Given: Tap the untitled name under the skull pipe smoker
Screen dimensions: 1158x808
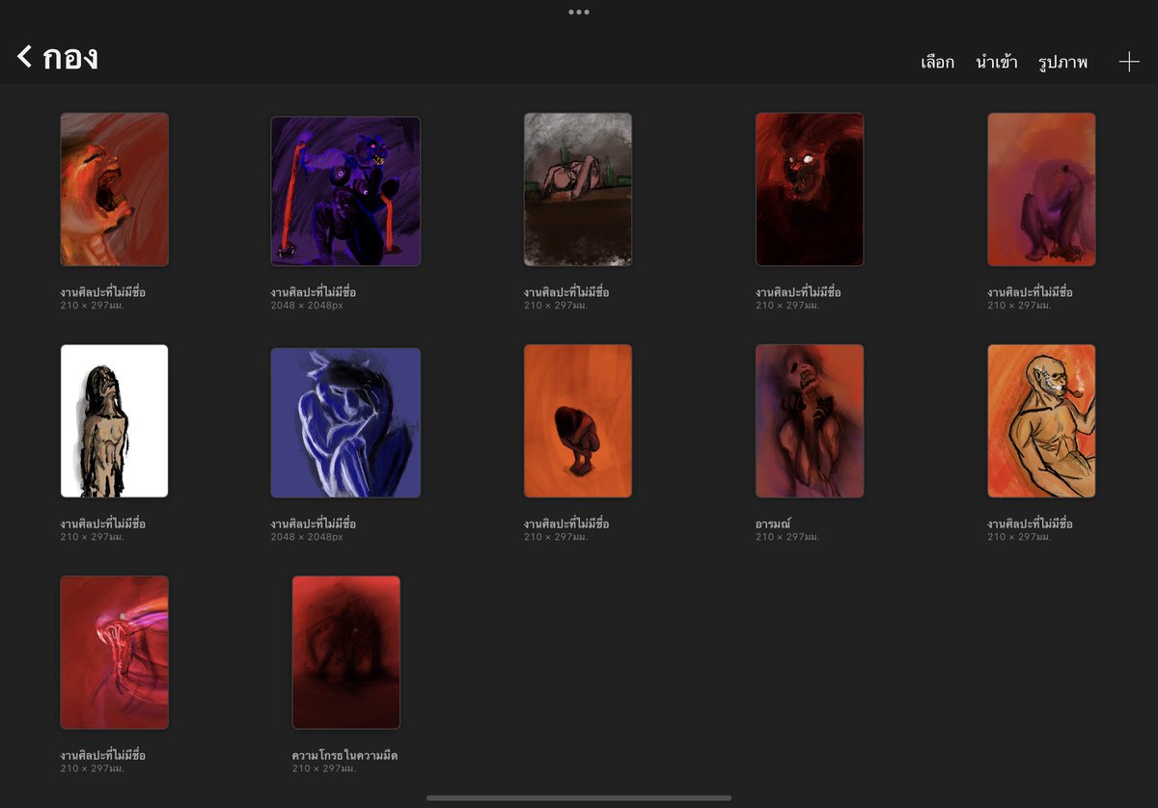Looking at the screenshot, I should pyautogui.click(x=1030, y=524).
